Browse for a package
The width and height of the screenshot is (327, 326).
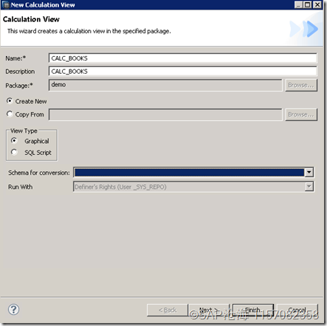(x=301, y=85)
